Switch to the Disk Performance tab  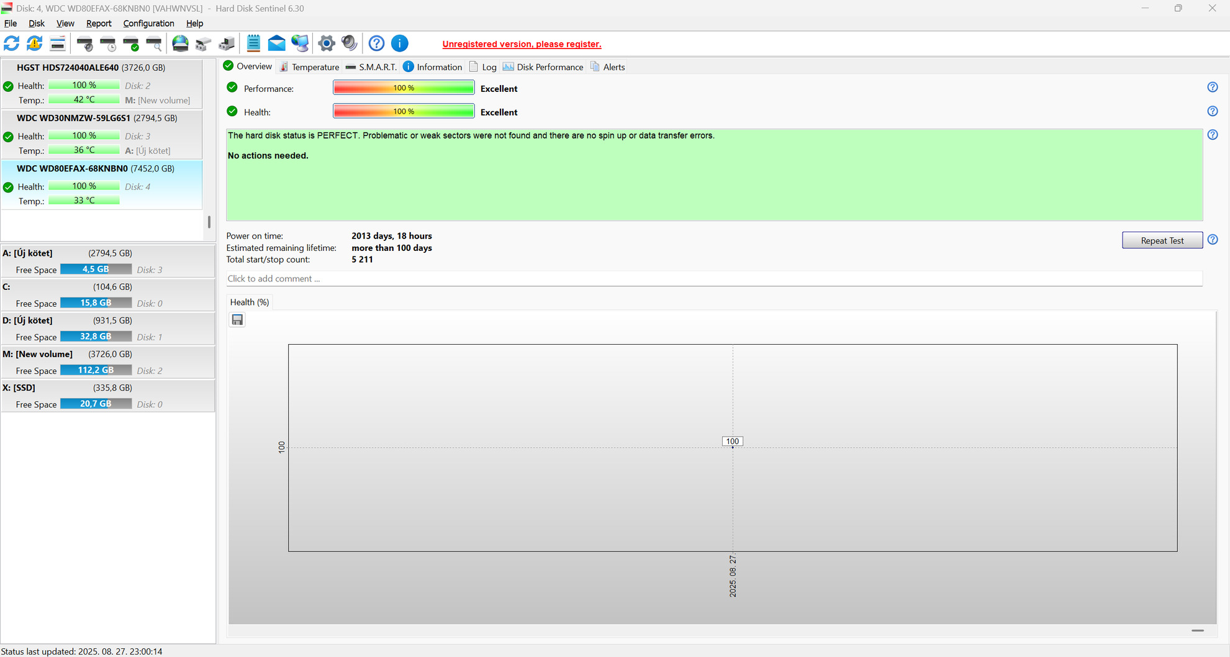click(543, 67)
